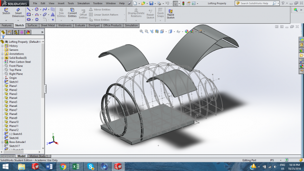Click the Search SolidWorks Help field
This screenshot has height=171, width=304.
255,3
